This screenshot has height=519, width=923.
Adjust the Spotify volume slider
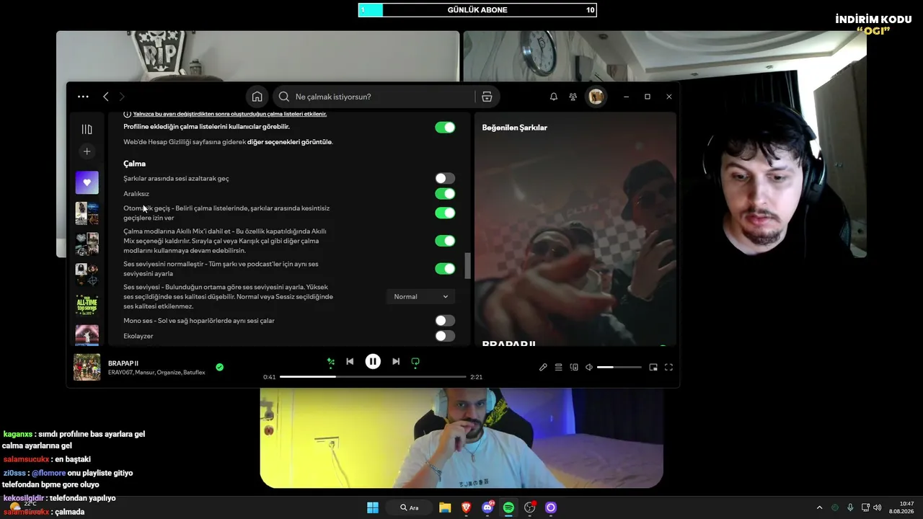pyautogui.click(x=619, y=367)
